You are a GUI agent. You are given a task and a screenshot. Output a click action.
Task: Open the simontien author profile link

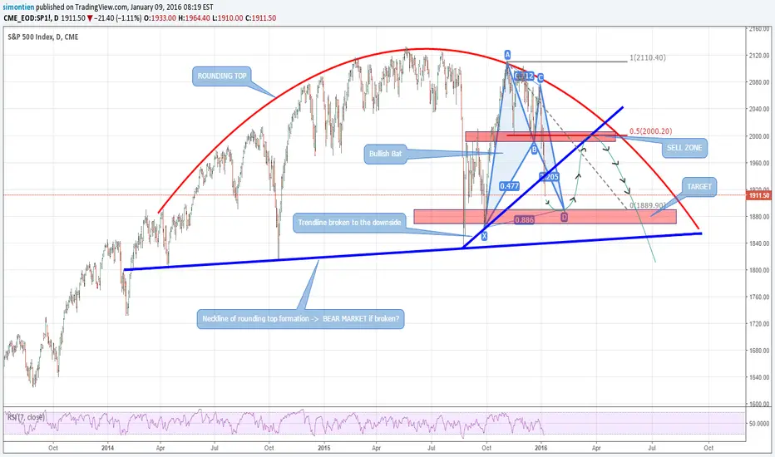(x=18, y=7)
